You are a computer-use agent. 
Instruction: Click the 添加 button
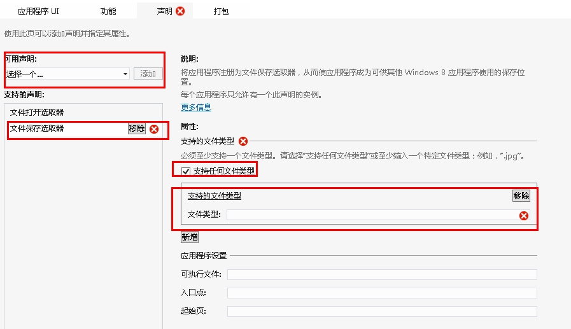tap(148, 74)
